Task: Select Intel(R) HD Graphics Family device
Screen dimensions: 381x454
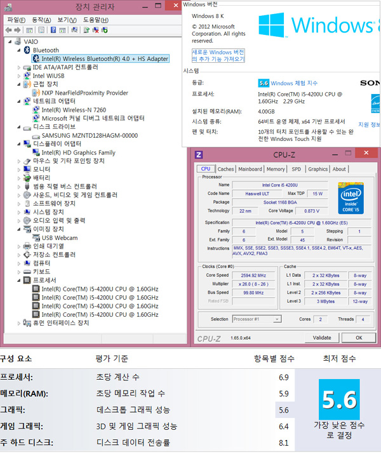Action: click(x=79, y=152)
